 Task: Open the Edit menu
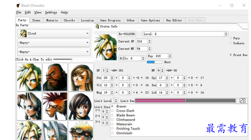tap(27, 13)
